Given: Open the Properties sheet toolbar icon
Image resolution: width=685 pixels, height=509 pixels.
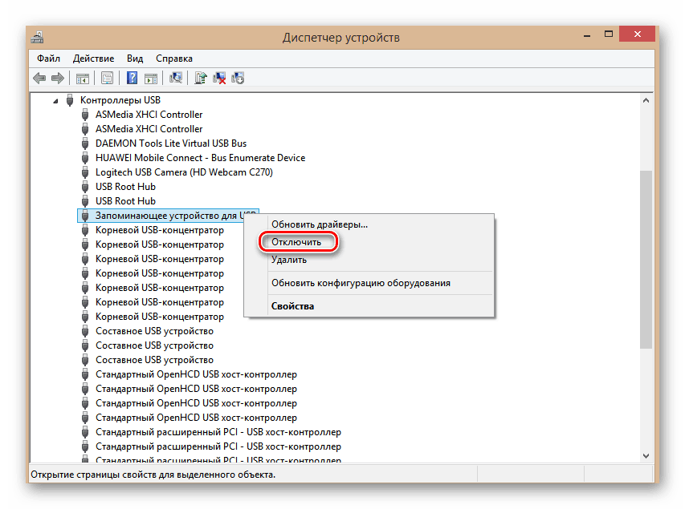Looking at the screenshot, I should (x=107, y=79).
